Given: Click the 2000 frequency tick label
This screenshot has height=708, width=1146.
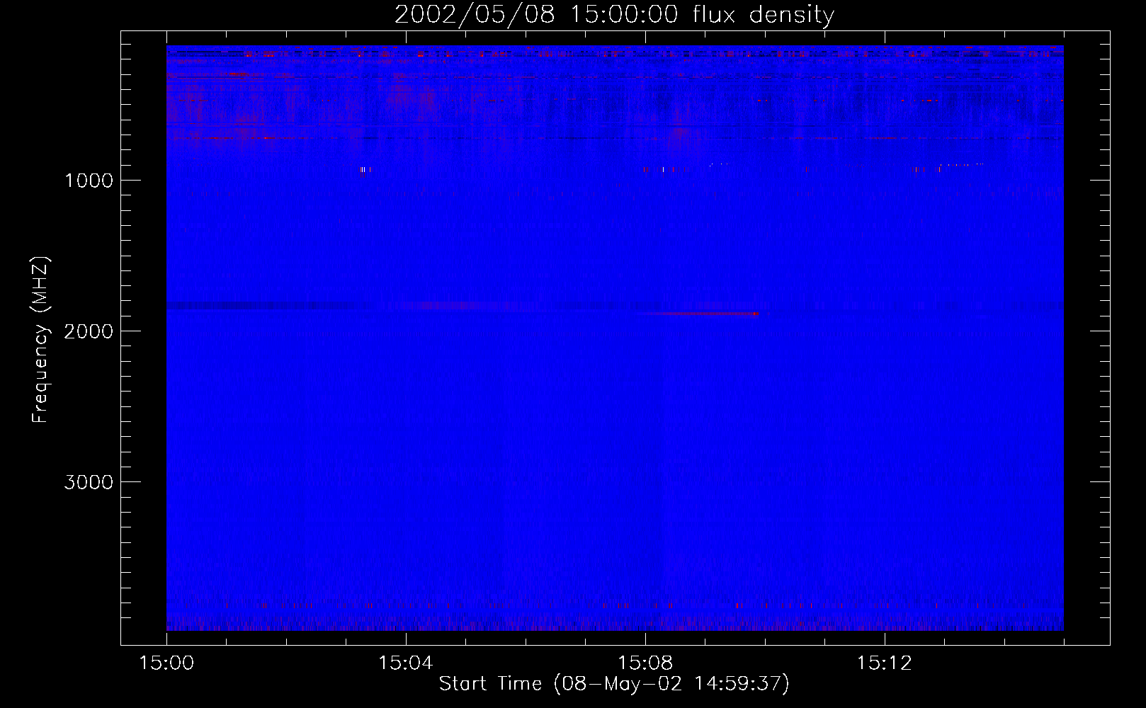Looking at the screenshot, I should (89, 331).
